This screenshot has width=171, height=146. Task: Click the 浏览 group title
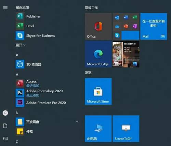coord(88,72)
